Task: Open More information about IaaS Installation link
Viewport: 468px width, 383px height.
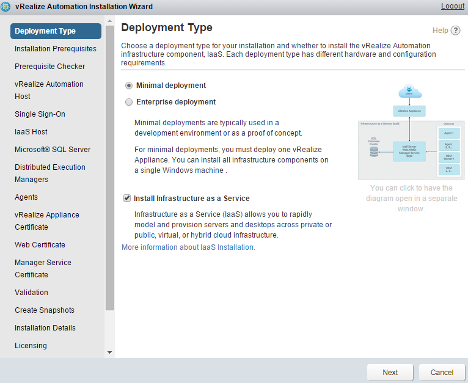Action: point(188,247)
